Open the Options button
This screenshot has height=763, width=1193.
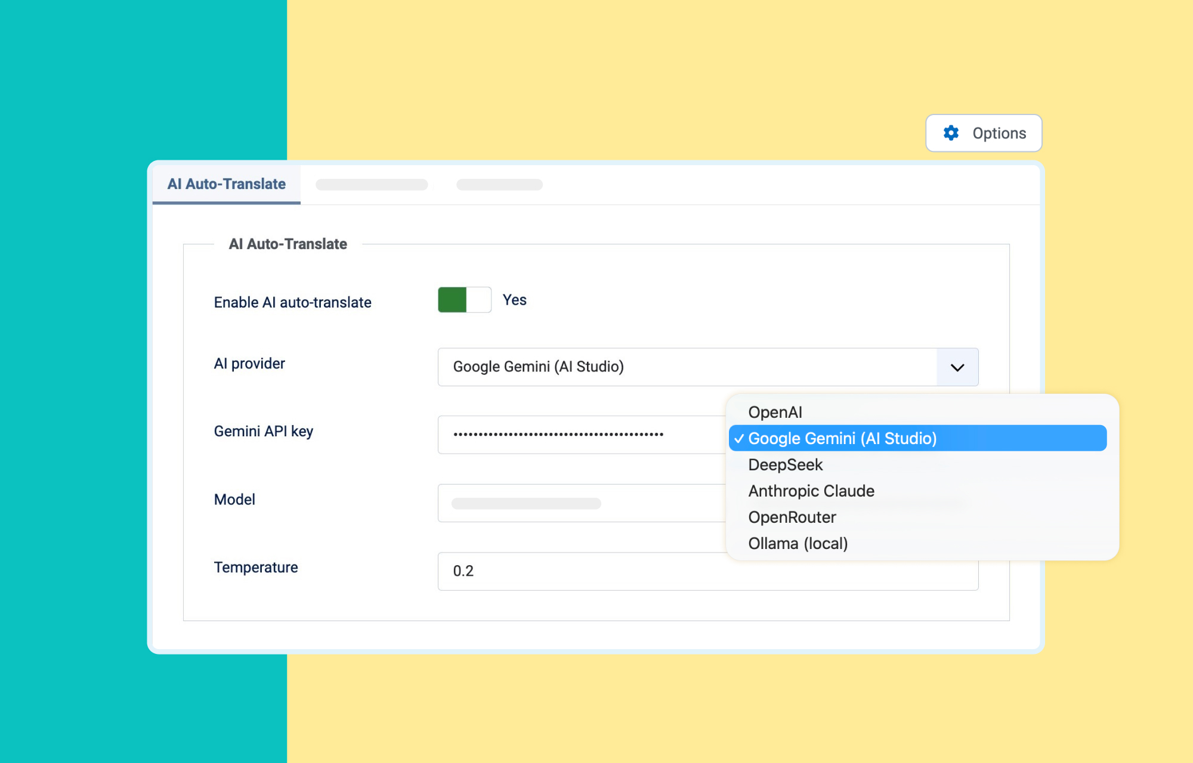click(x=984, y=133)
